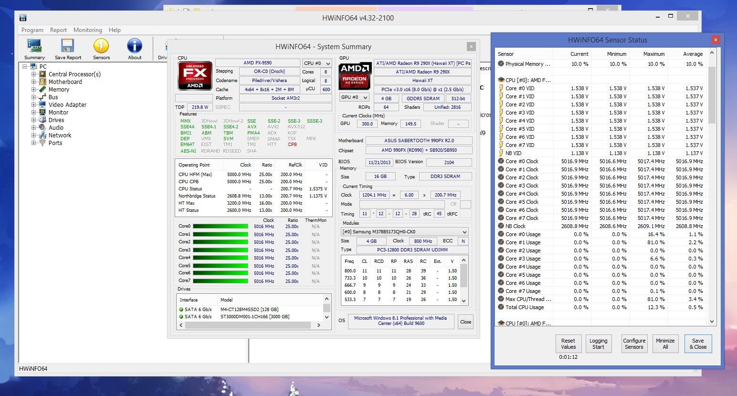The height and width of the screenshot is (396, 737).
Task: Collapse the PC root tree node
Action: coord(24,66)
